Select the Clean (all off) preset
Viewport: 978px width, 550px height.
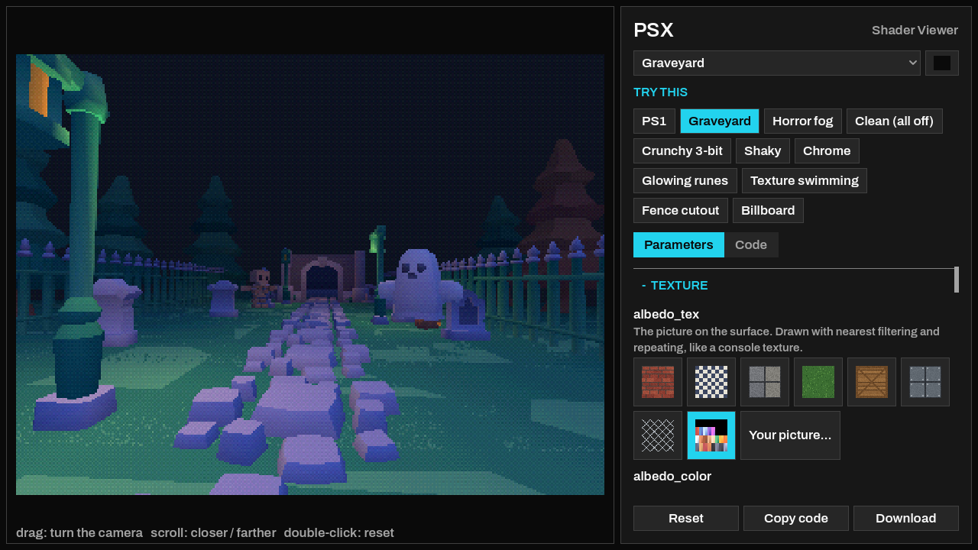click(x=895, y=121)
